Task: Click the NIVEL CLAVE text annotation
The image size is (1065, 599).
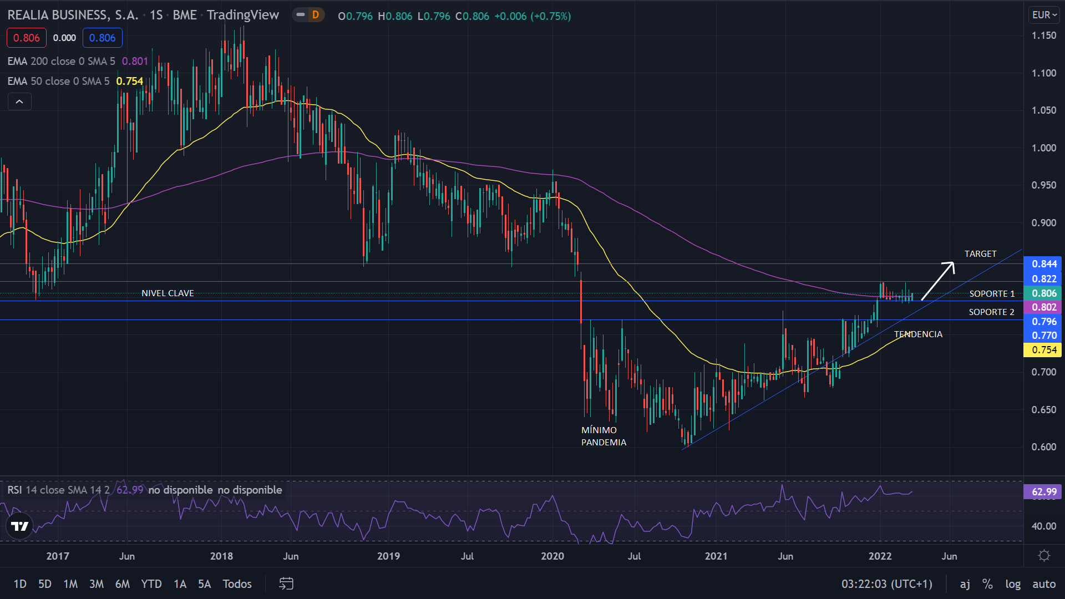Action: pyautogui.click(x=168, y=293)
